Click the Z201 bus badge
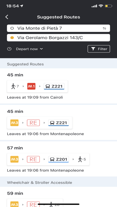Image resolution: width=117 pixels, height=207 pixels. [59, 159]
